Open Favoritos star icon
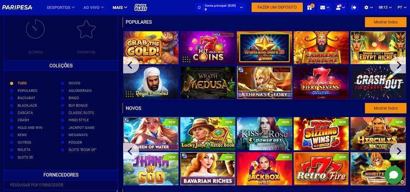 coord(86,29)
